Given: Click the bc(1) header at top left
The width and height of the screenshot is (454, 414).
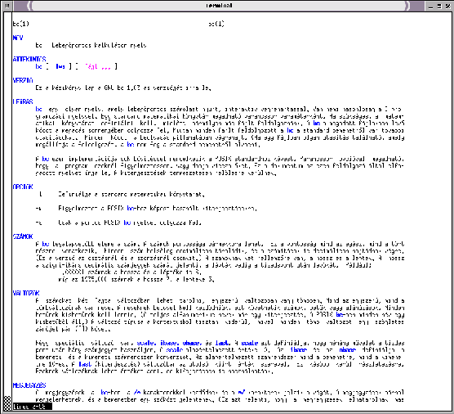Looking at the screenshot, I should [x=21, y=24].
